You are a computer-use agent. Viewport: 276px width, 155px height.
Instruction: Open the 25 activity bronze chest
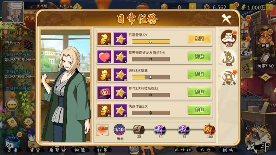tap(139, 129)
